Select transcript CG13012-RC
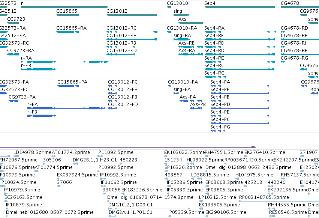Viewport: 319px width, 218px height. [132, 32]
